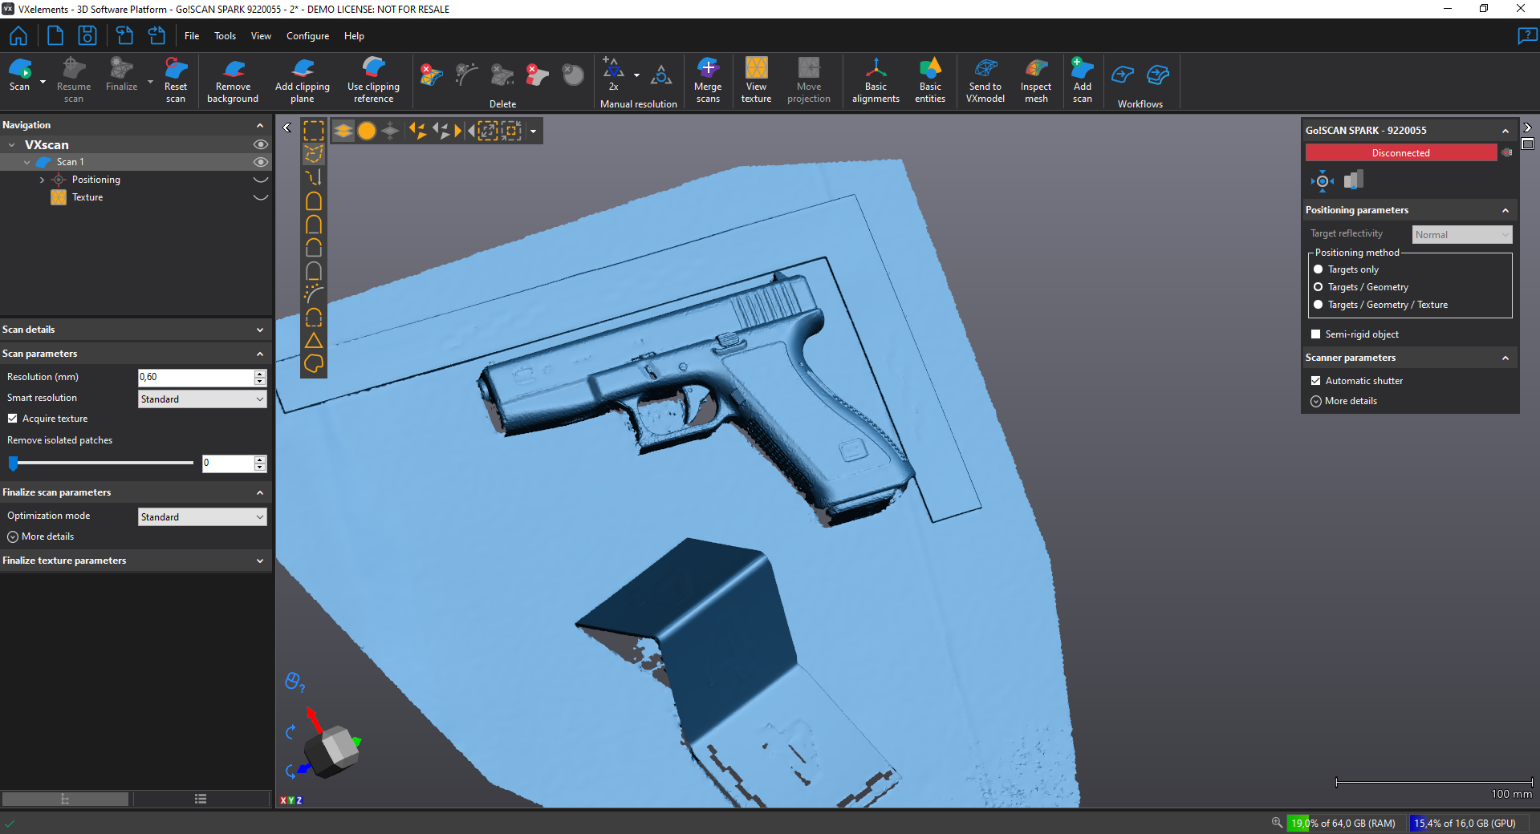Screen dimensions: 1540x834
Task: Select the Targets only positioning method
Action: [1318, 269]
